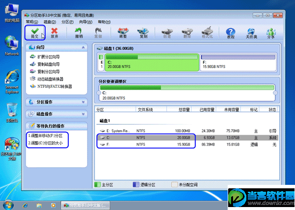Image resolution: width=295 pixels, height=210 pixels.
Task: Click the 撤销 (Undo) toolbar icon
Action: [79, 33]
